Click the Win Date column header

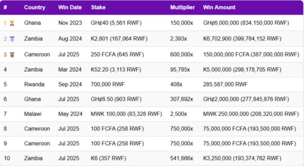pyautogui.click(x=70, y=7)
